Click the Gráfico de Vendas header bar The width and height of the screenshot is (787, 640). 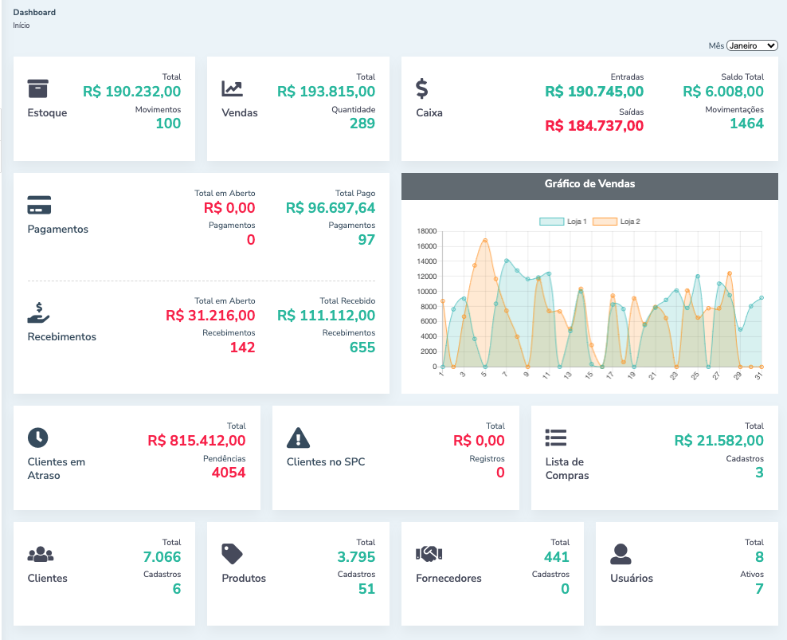click(589, 184)
